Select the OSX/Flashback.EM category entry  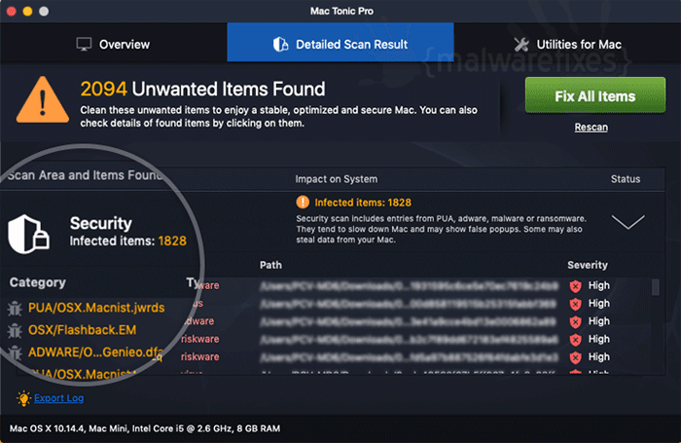[82, 330]
